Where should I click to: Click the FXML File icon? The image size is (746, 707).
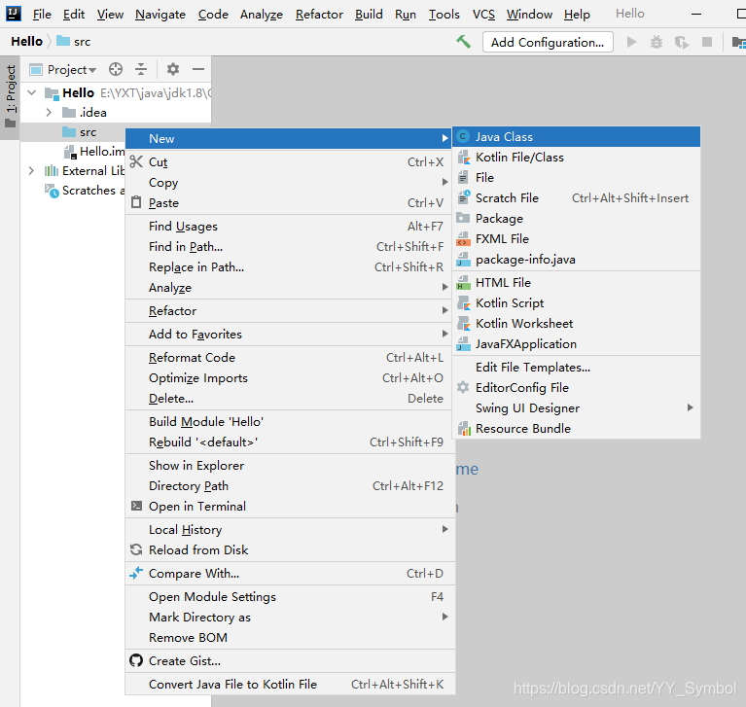463,238
